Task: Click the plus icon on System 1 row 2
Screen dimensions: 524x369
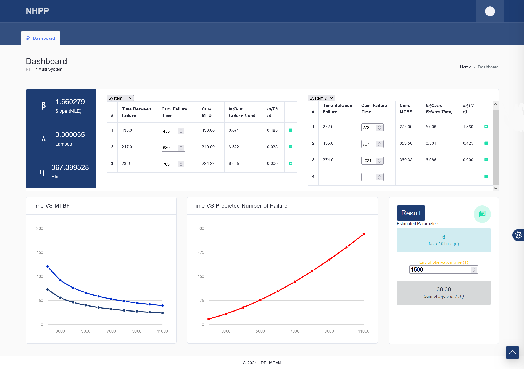Action: tap(291, 147)
